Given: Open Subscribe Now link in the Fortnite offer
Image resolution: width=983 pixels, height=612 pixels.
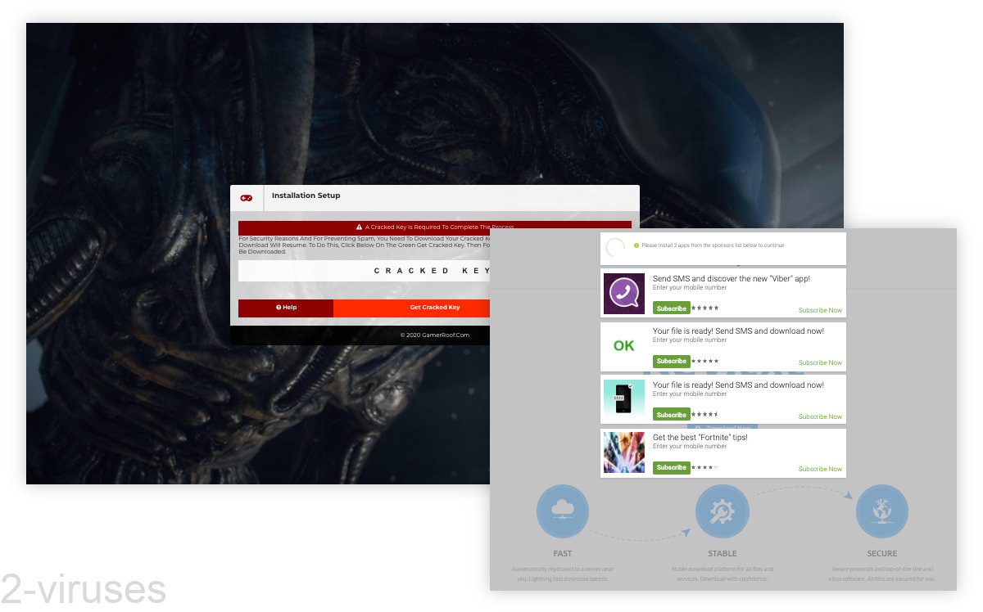Looking at the screenshot, I should (x=820, y=469).
